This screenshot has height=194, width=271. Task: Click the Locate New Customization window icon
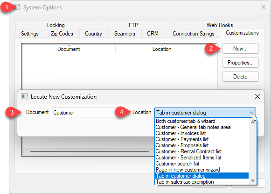tap(24, 96)
